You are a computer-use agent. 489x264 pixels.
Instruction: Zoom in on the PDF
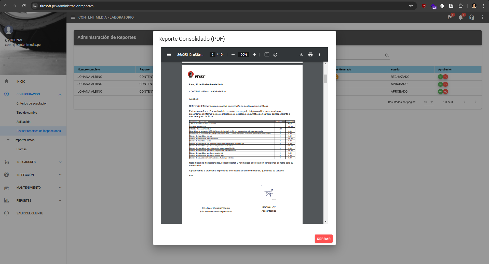coord(254,54)
